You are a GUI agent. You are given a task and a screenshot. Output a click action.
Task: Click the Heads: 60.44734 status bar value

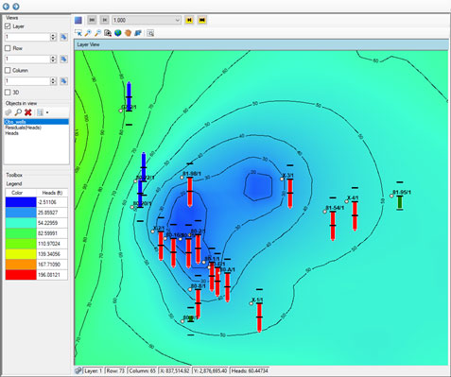(250, 370)
